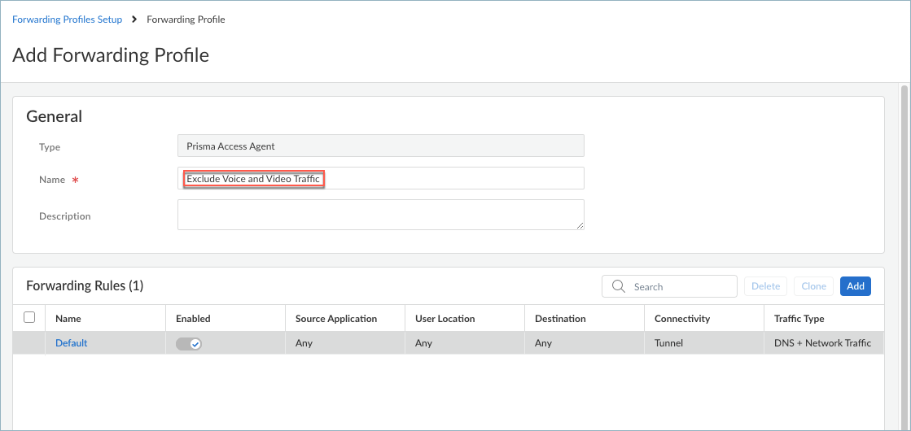Click the breadcrumb chevron separator
The width and height of the screenshot is (911, 431).
click(134, 20)
